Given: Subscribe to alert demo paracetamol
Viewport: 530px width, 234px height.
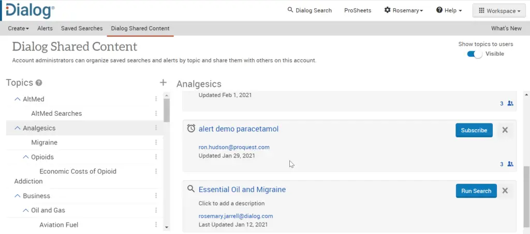Looking at the screenshot, I should [474, 130].
